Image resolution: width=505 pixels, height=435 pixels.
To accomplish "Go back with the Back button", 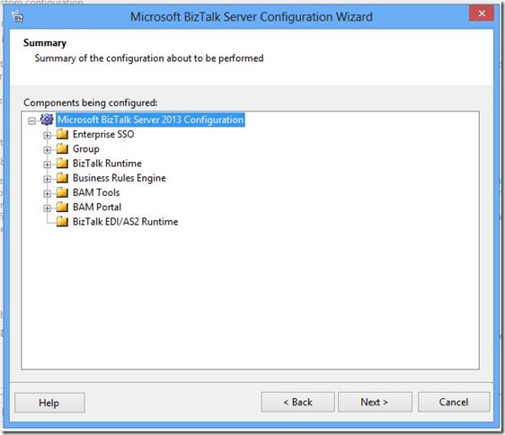I will tap(298, 402).
